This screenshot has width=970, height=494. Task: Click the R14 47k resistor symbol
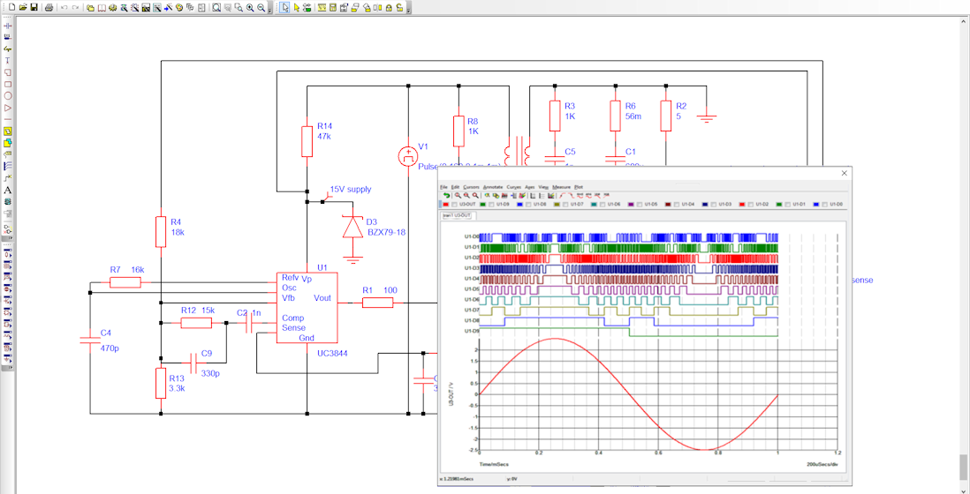pos(307,141)
